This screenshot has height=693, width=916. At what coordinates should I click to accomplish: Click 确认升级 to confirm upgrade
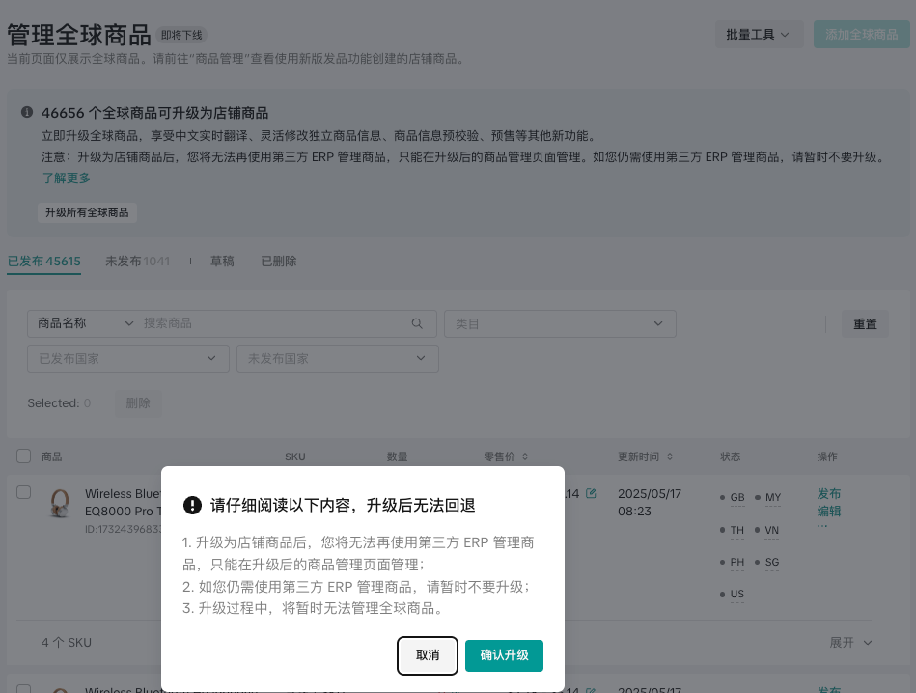tap(504, 655)
